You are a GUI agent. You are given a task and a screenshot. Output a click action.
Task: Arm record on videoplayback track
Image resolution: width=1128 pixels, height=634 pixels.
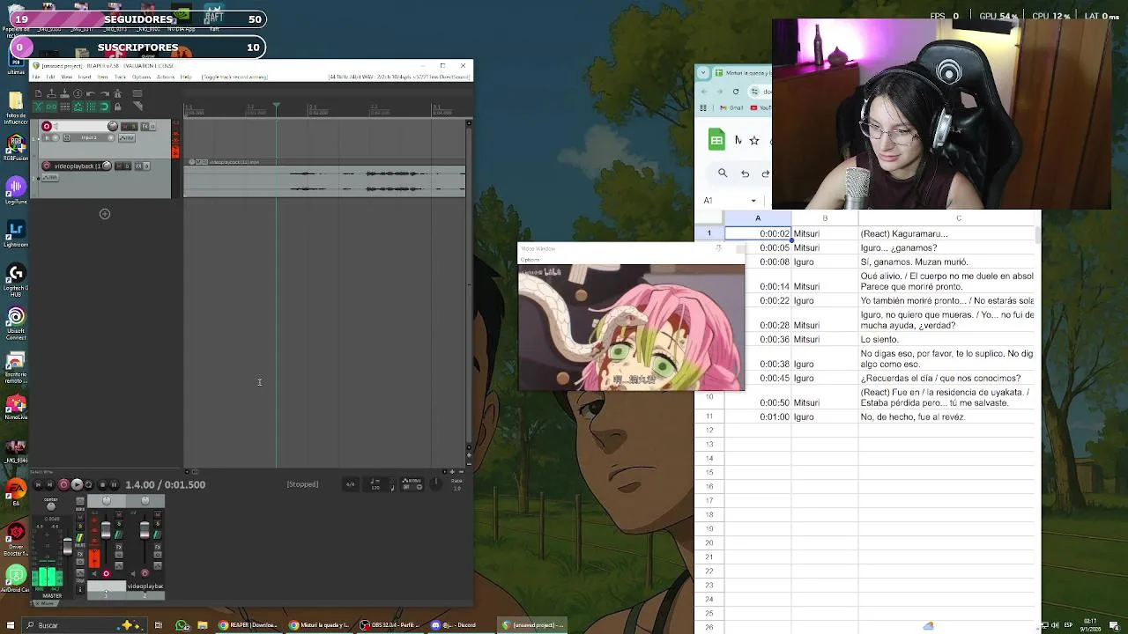click(x=47, y=166)
